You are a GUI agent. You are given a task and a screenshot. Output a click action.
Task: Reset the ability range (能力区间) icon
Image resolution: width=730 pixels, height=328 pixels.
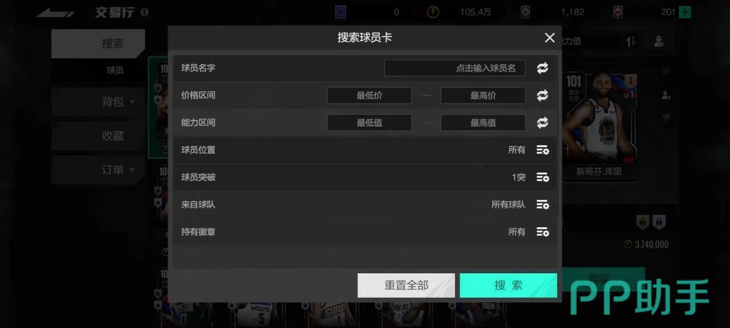coord(542,123)
